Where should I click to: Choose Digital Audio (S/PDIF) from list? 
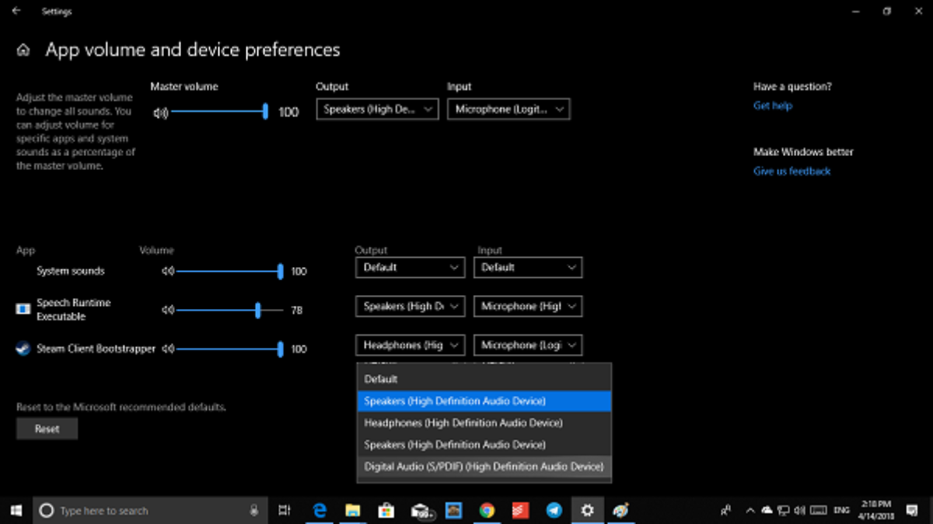click(x=483, y=467)
